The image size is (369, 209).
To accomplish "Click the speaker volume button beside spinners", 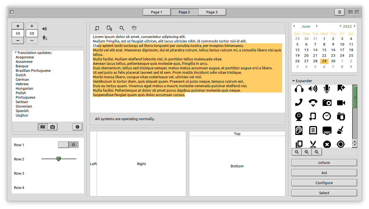I will pyautogui.click(x=45, y=29).
